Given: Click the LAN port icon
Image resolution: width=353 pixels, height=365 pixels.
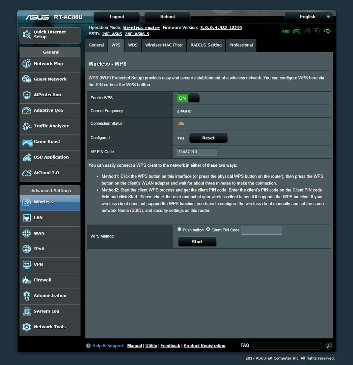Looking at the screenshot, I should 27,218.
